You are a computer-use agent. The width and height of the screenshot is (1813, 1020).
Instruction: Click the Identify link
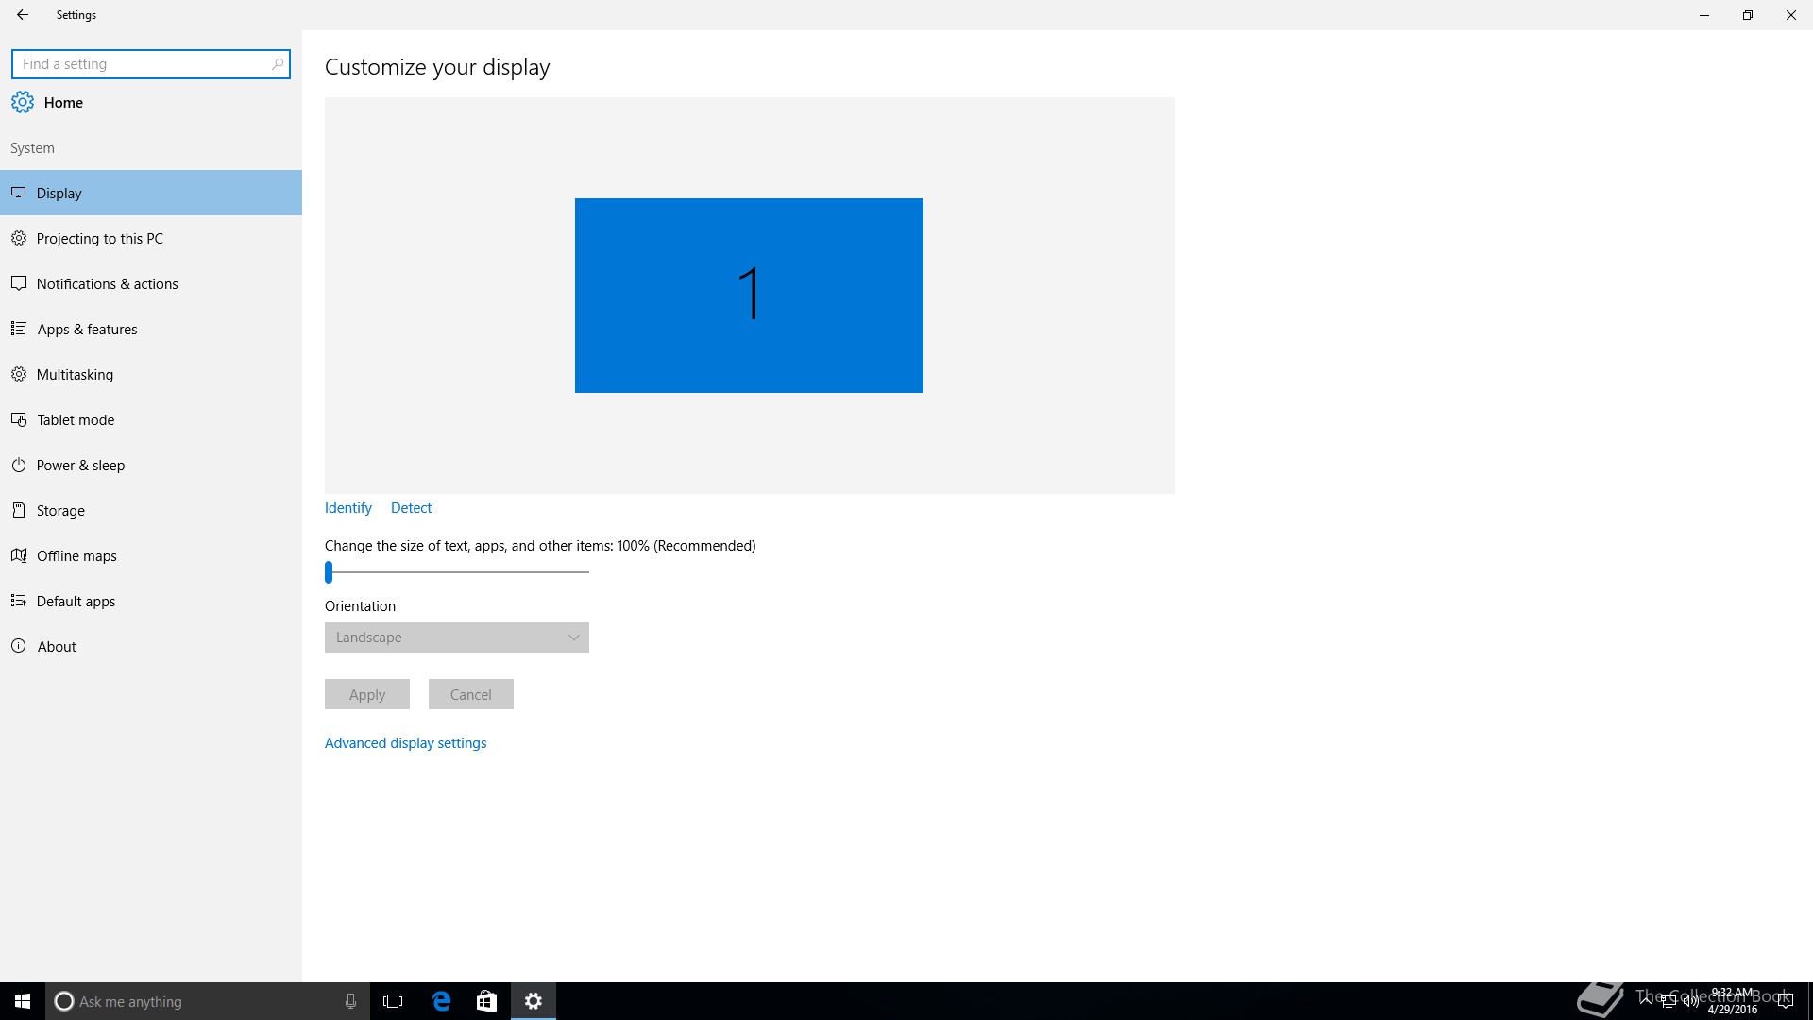(348, 508)
